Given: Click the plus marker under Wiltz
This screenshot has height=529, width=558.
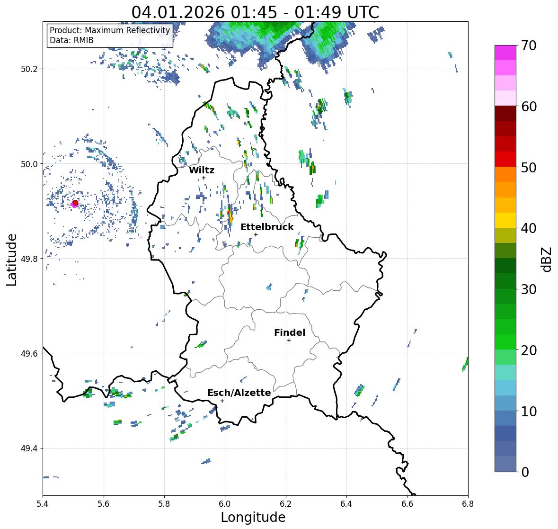Looking at the screenshot, I should tap(204, 178).
